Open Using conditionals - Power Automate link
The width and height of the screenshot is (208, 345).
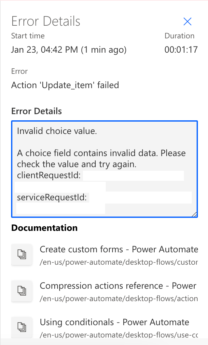coord(114,322)
